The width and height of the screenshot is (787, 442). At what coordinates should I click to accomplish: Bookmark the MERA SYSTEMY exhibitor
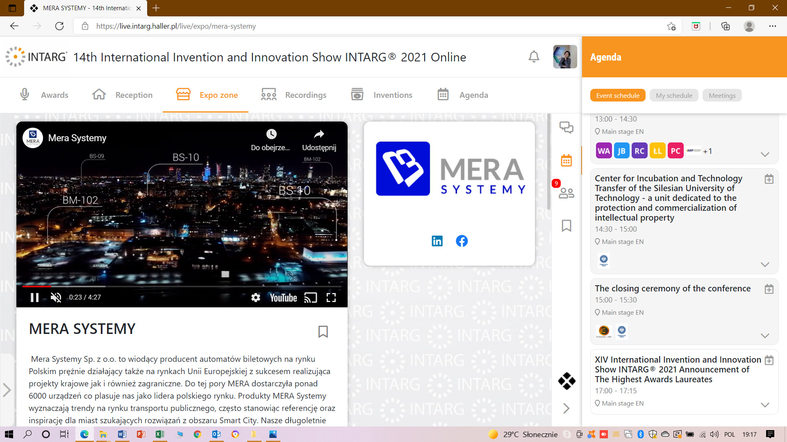(x=323, y=331)
